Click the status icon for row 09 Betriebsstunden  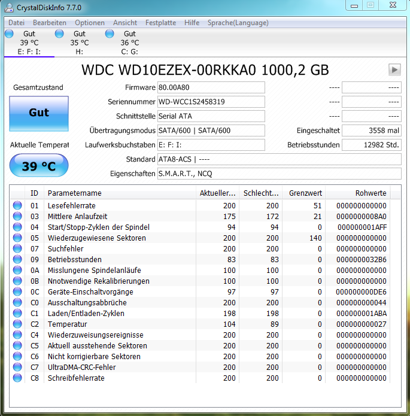(17, 259)
